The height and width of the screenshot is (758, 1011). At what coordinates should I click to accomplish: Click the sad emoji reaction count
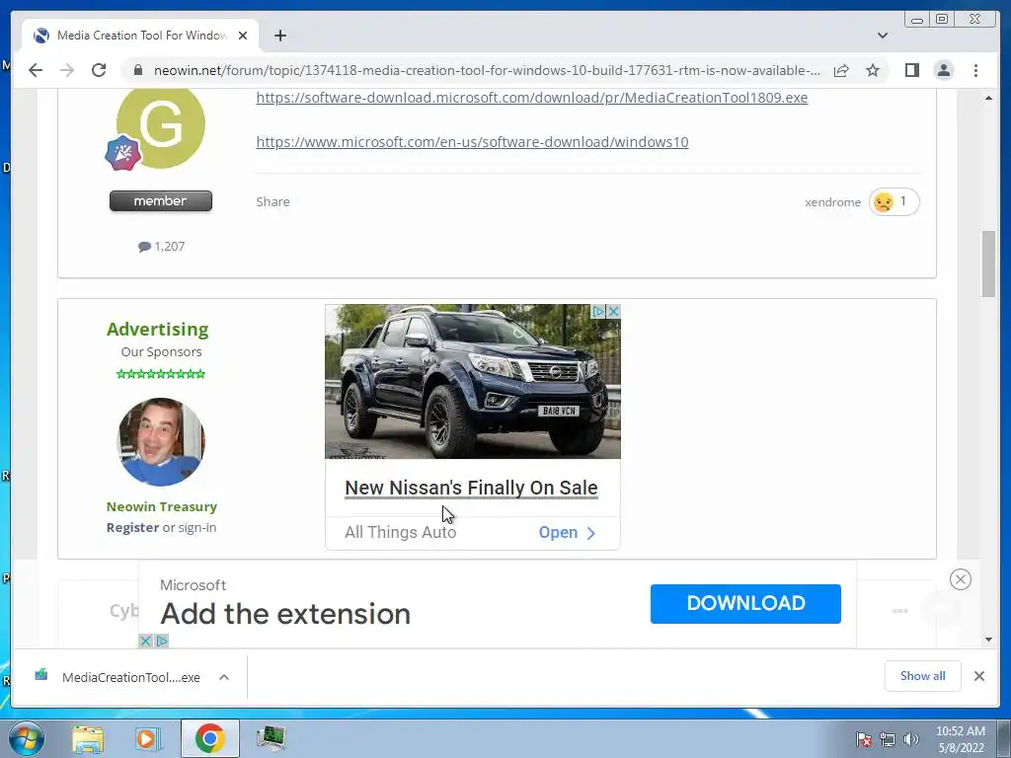pos(894,201)
